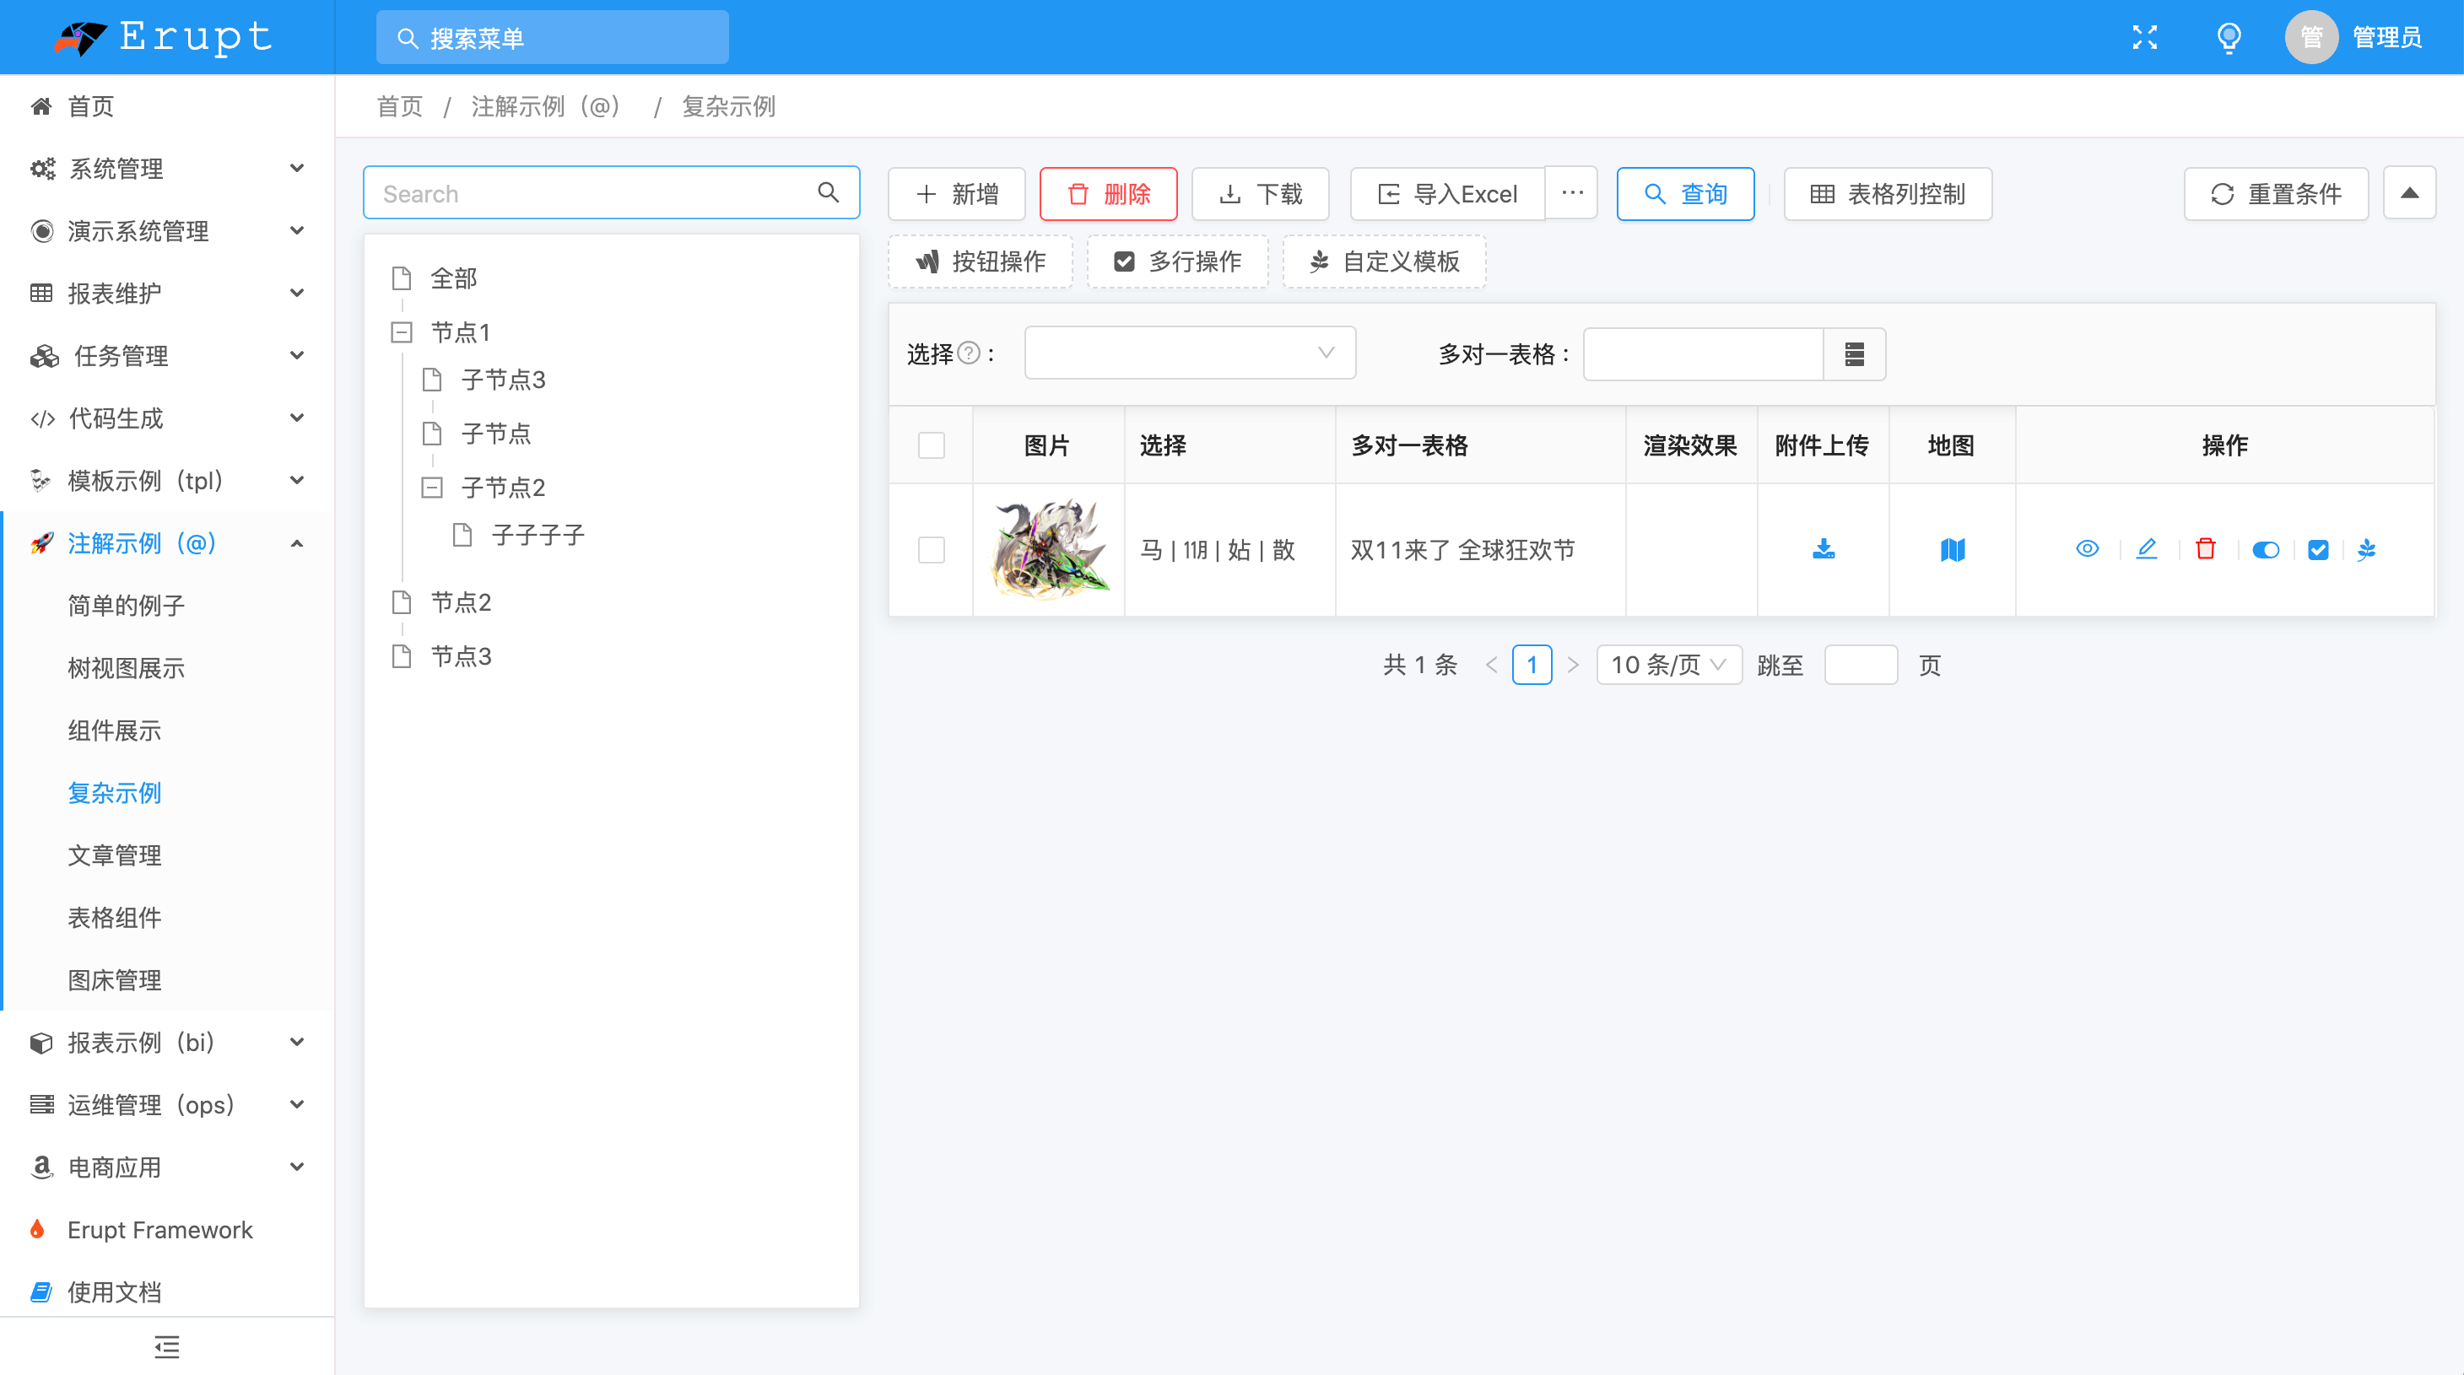This screenshot has height=1375, width=2464.
Task: Click the many-to-one table picker icon
Action: [1854, 353]
